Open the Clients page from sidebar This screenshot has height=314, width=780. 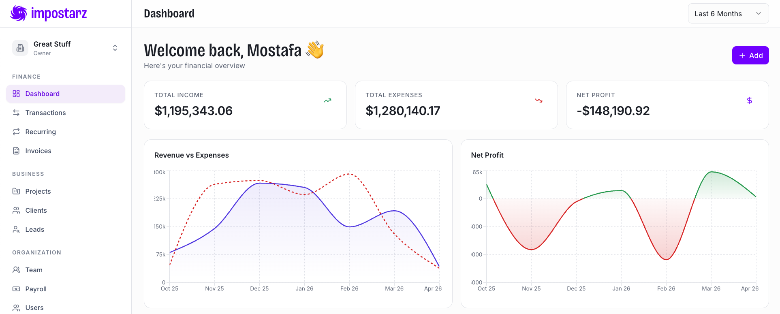click(x=36, y=210)
